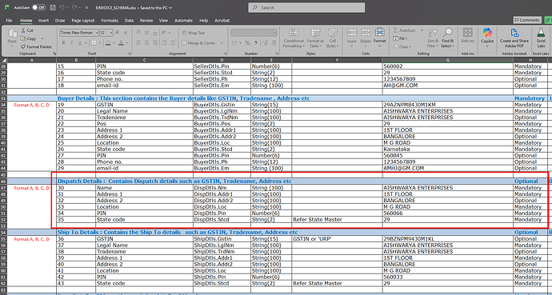Select the Karnataka cell
Screen dimensions: 552x295
point(448,149)
